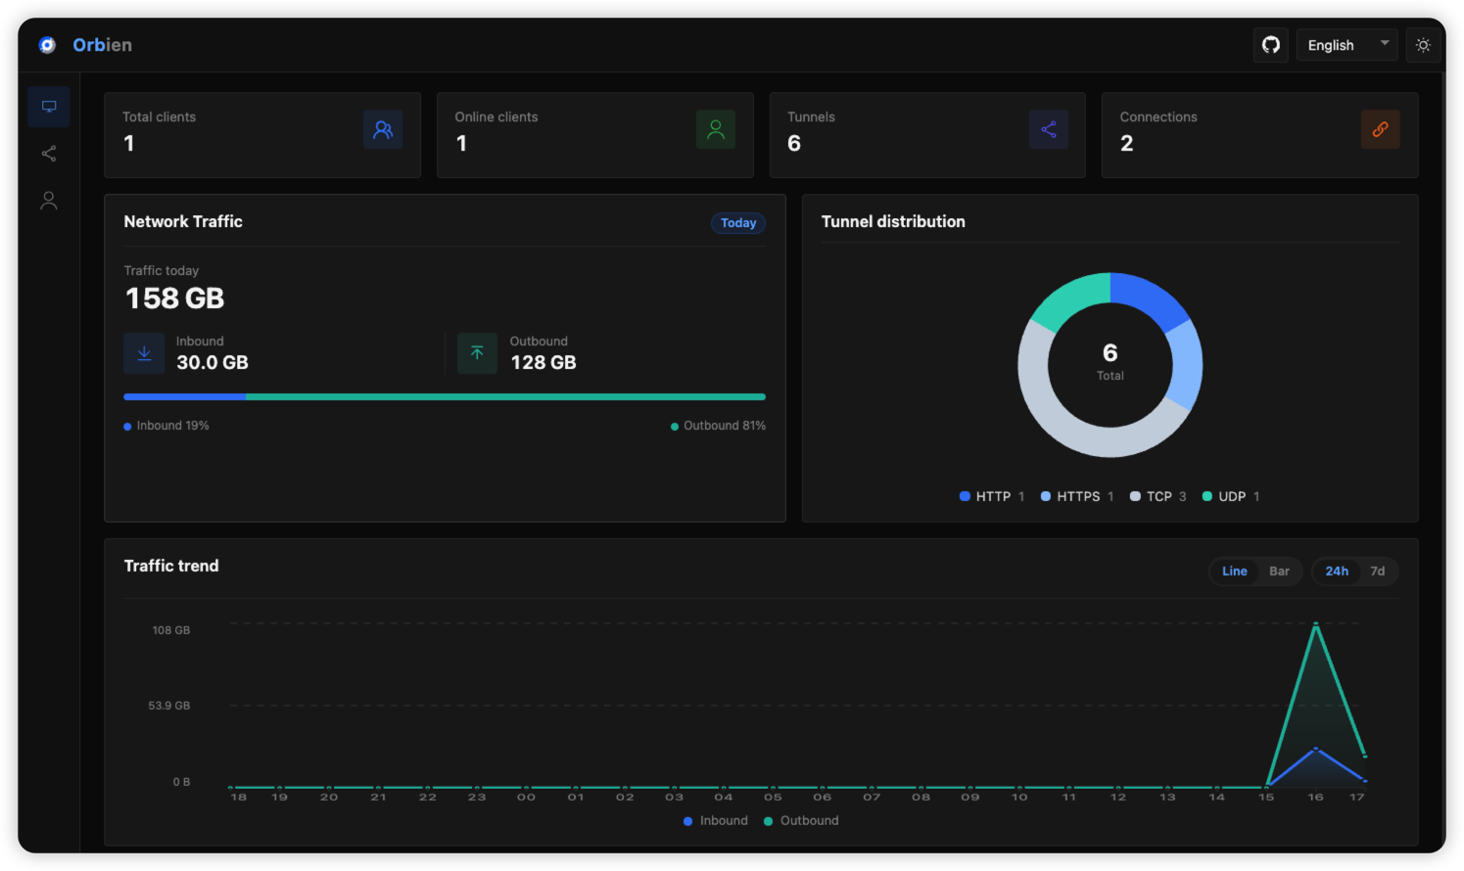This screenshot has height=871, width=1464.
Task: Switch traffic trend to Line chart
Action: [x=1235, y=572]
